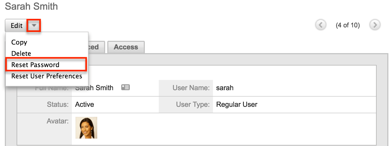Click the Avatar field label
The width and height of the screenshot is (390, 146).
57,121
